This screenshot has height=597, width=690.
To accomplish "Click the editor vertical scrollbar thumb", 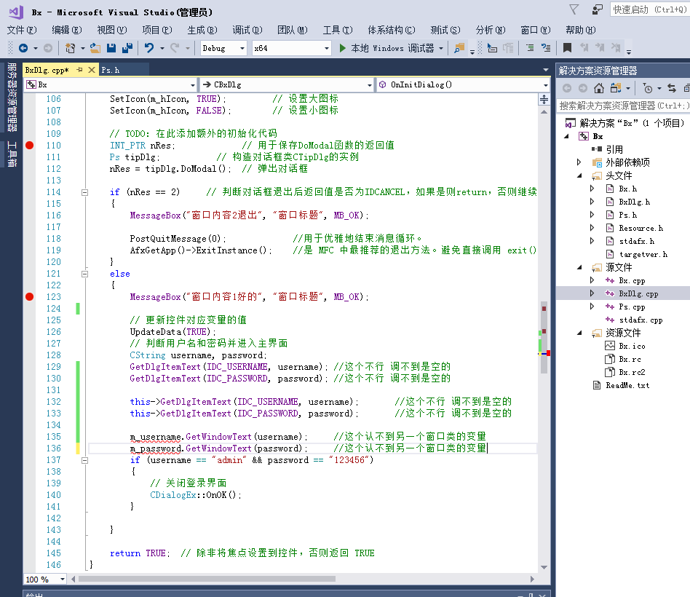I will coord(544,337).
